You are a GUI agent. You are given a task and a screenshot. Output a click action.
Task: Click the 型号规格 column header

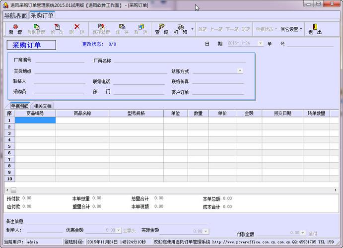(x=136, y=113)
